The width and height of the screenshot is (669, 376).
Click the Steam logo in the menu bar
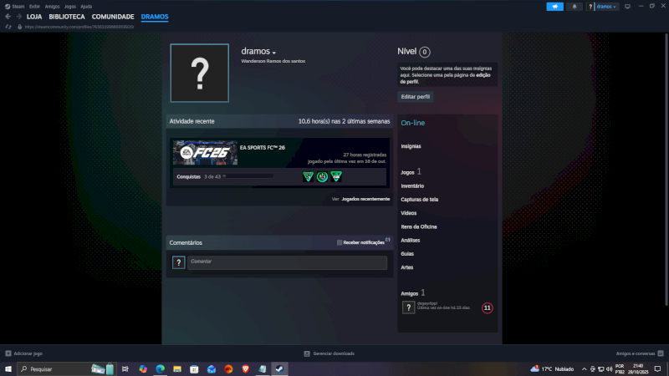[8, 7]
